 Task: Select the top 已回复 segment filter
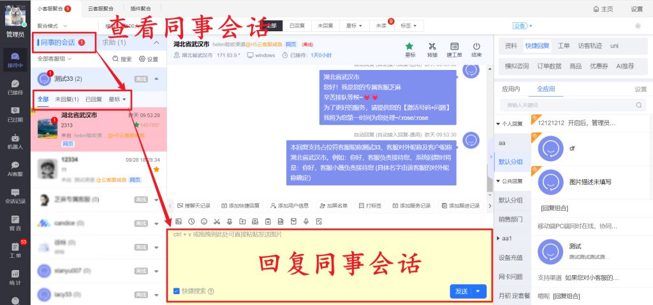(297, 26)
